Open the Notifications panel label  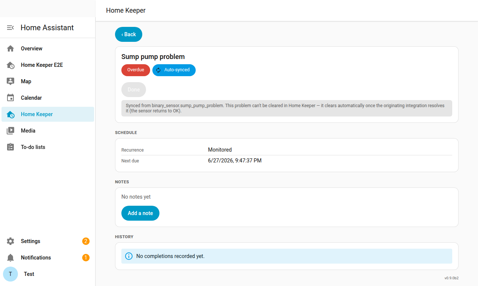[x=36, y=258]
